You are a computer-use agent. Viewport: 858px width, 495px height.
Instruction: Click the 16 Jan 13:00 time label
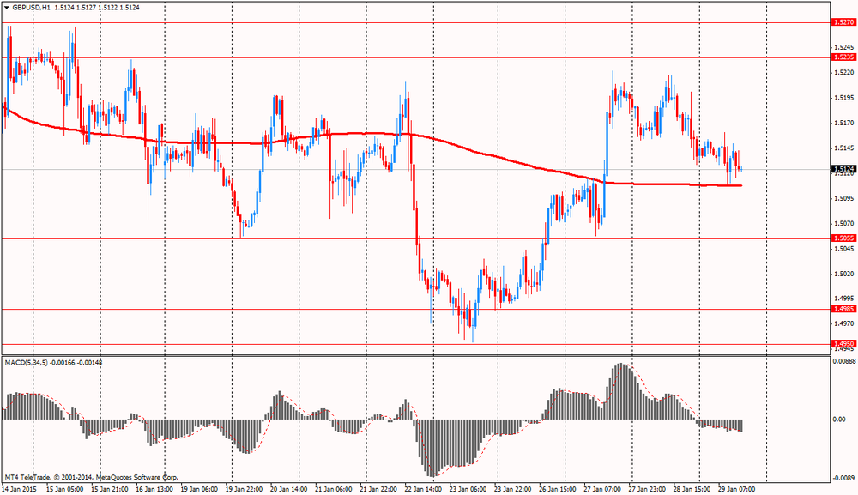154,490
